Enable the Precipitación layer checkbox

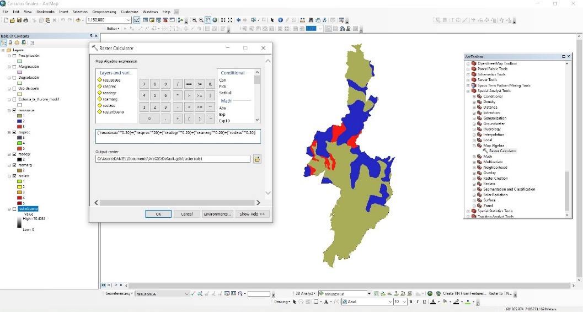tap(14, 56)
